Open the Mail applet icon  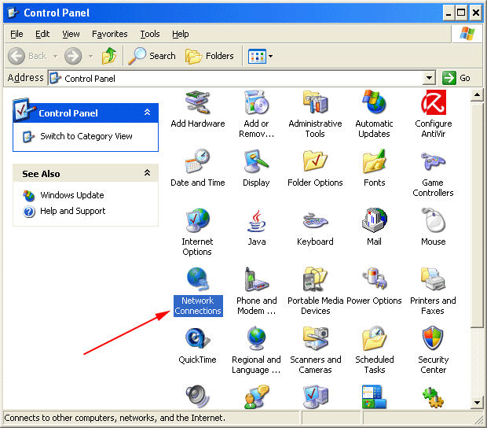click(374, 220)
